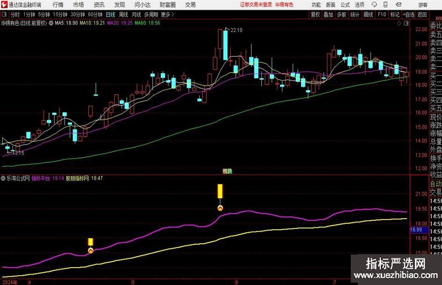Screen dimensions: 442x285
Task: Click the 指标平台: 19.14 indicator value
Action: 48,178
